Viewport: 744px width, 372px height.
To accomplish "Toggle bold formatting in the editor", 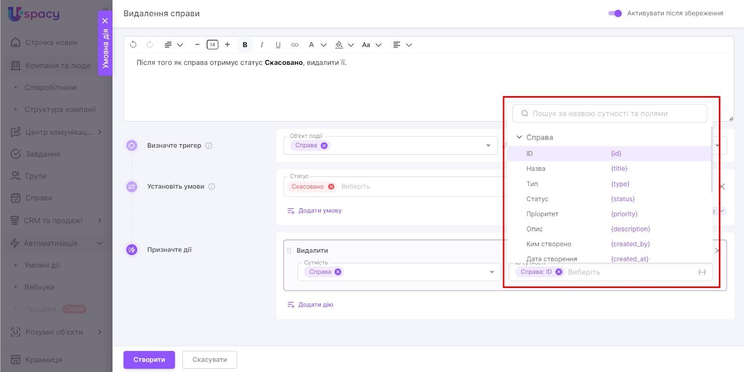I will [x=245, y=45].
